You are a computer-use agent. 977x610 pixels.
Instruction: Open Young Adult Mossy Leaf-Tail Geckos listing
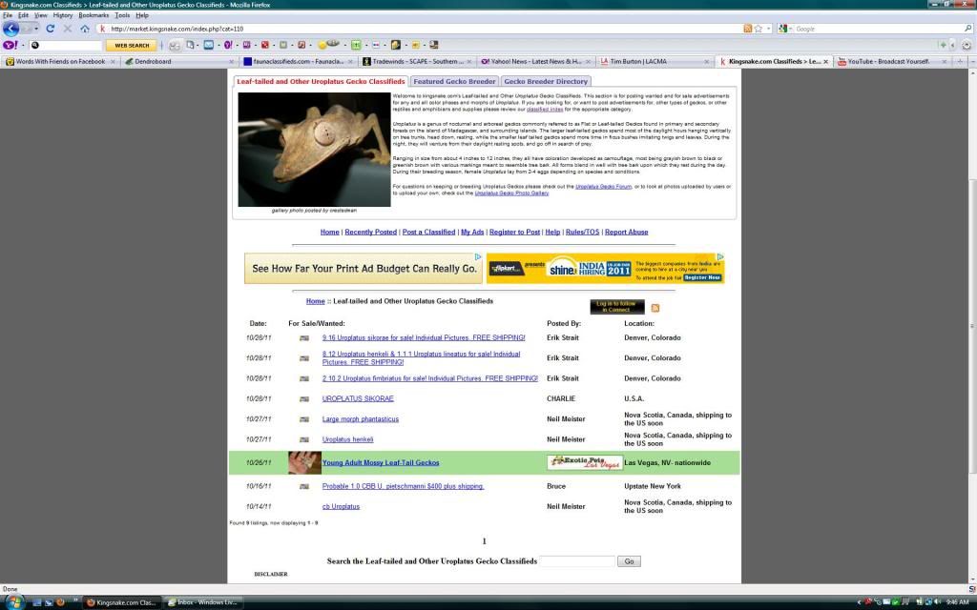click(x=381, y=463)
